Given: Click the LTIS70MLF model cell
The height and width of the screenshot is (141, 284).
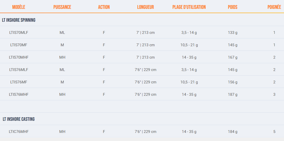Looking at the screenshot, I should (19, 33).
